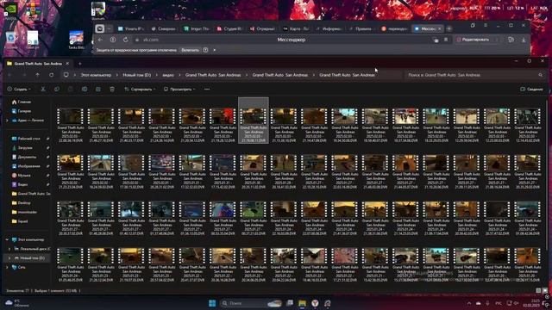Go back in the browser window
This screenshot has height=310, width=552.
101,40
